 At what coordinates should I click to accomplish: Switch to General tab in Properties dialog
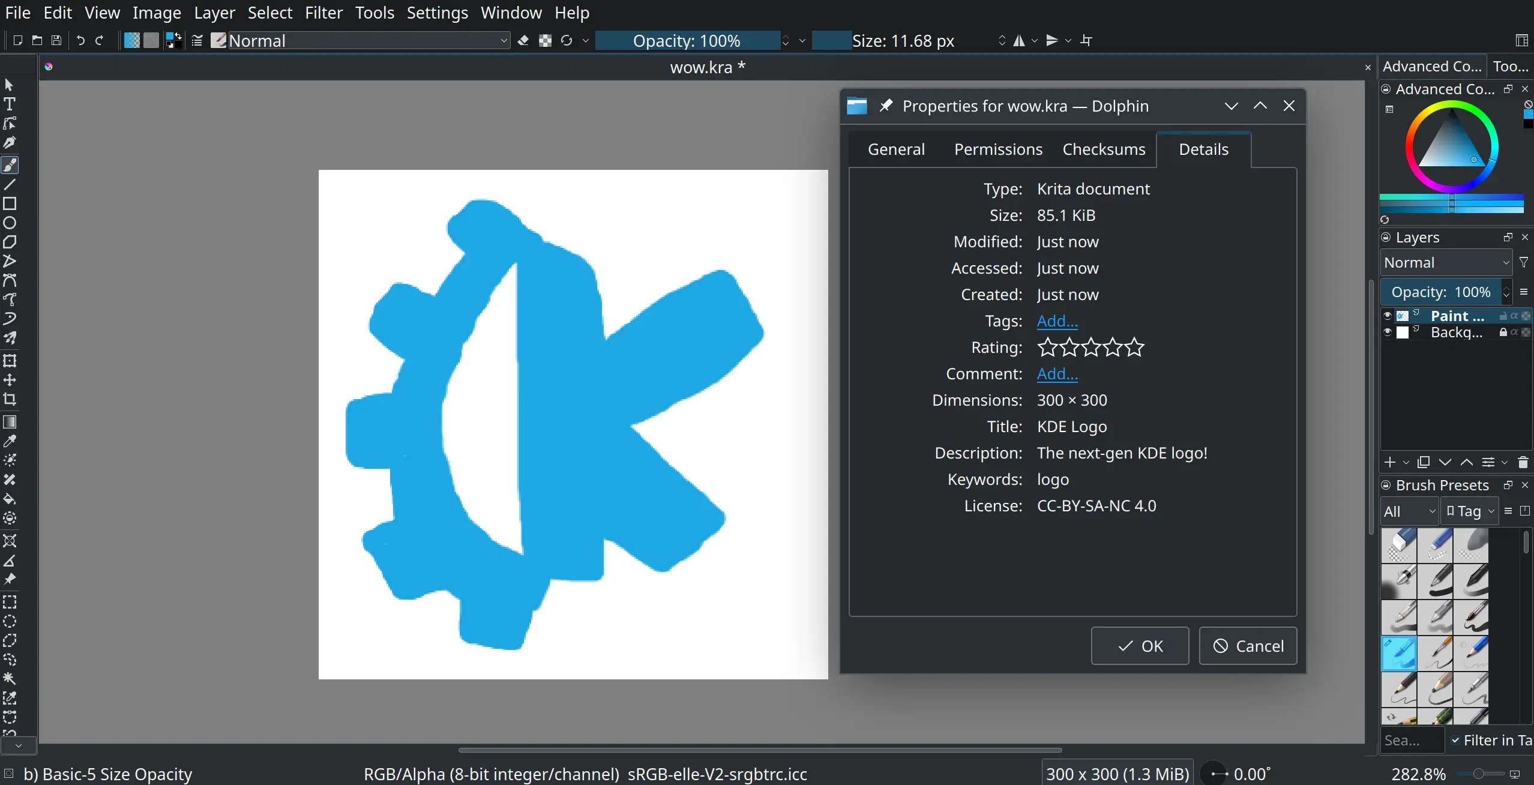(x=896, y=149)
